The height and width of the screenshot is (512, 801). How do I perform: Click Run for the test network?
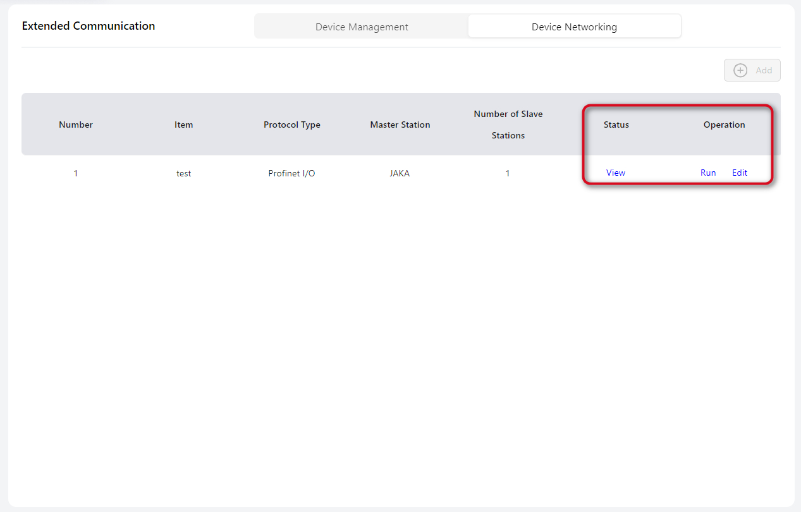coord(708,173)
